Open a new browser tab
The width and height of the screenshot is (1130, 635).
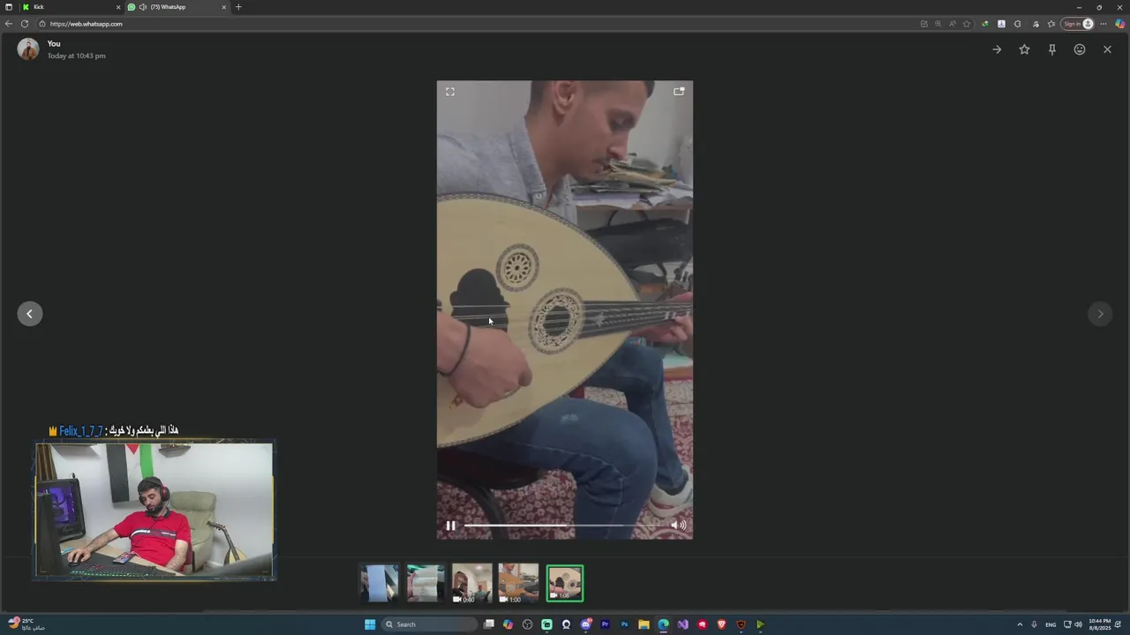click(238, 7)
